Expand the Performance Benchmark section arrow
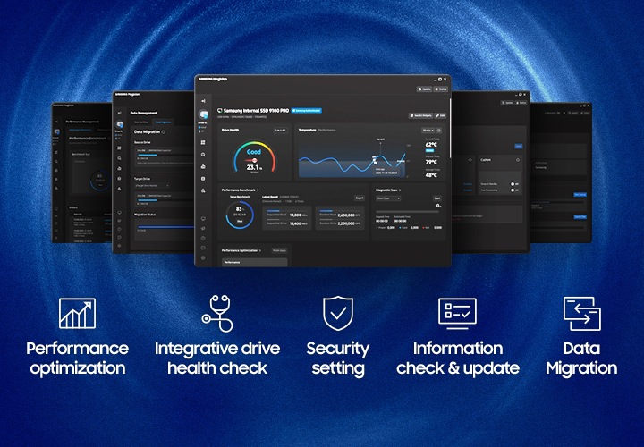644x447 pixels. click(x=258, y=190)
